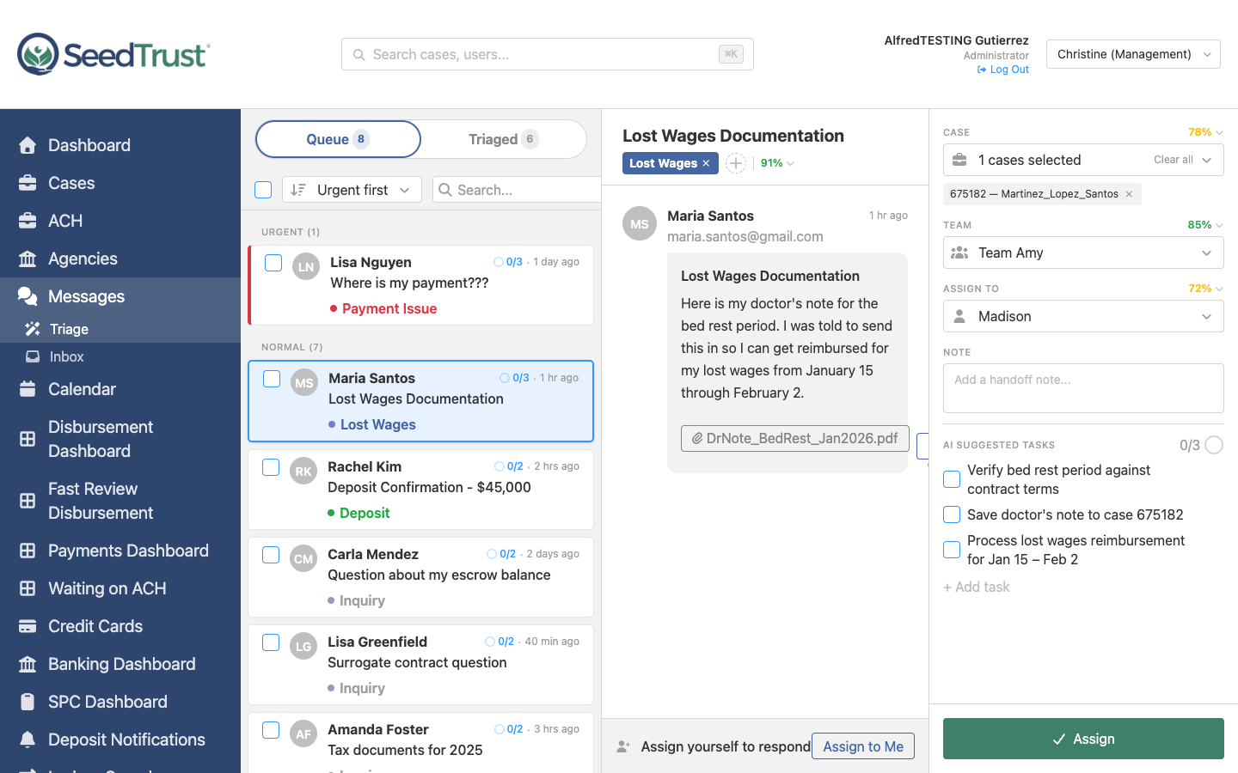Open Dashboard from the sidebar home icon
This screenshot has height=773, width=1238.
click(x=28, y=145)
